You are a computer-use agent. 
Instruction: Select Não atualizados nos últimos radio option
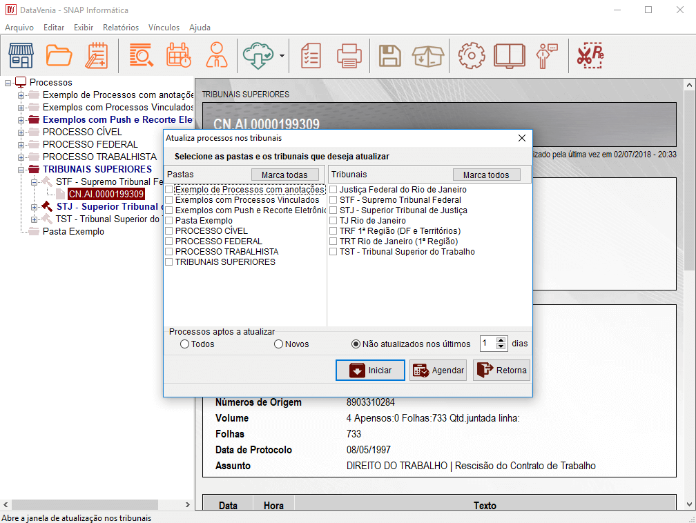click(356, 344)
